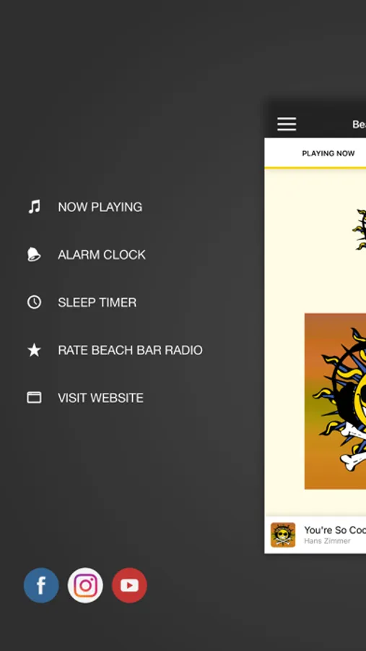Open ALARM CLOCK from side menu
366x651 pixels.
102,255
